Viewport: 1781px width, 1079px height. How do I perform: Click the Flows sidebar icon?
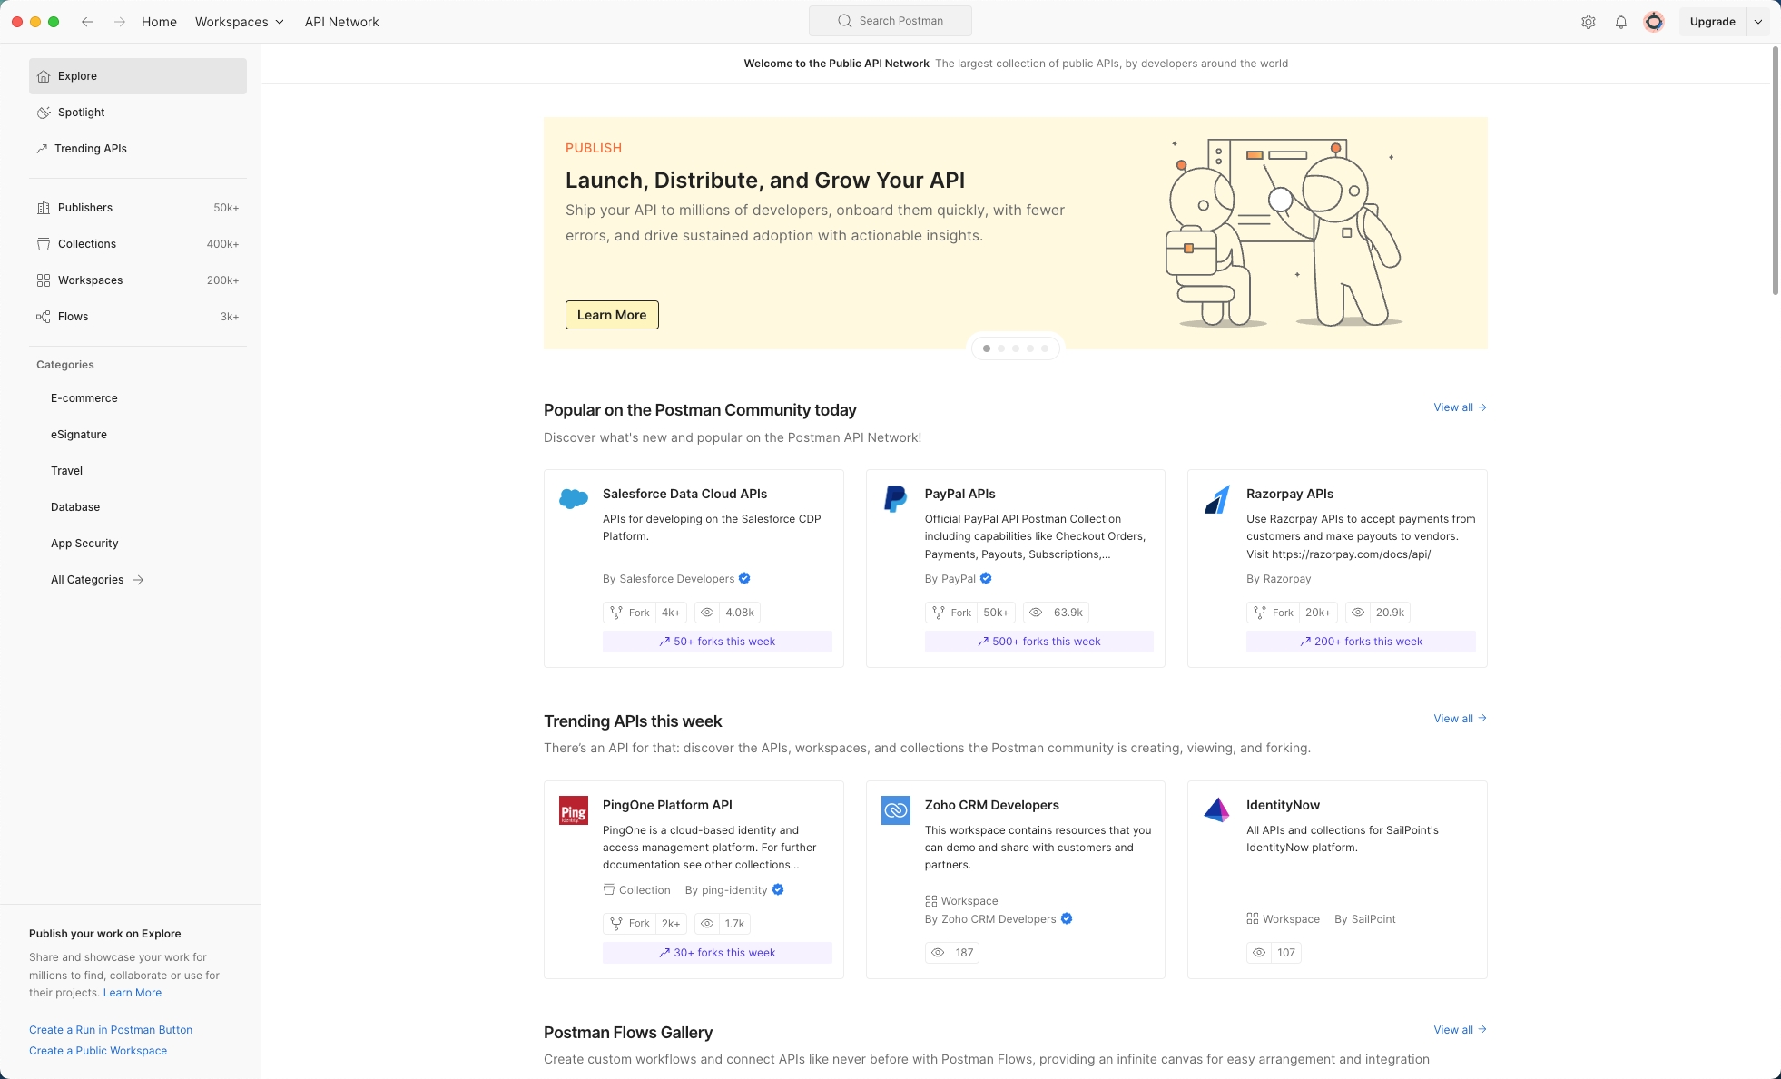point(42,316)
